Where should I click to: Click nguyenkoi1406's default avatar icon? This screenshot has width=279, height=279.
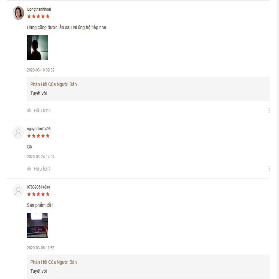click(18, 133)
